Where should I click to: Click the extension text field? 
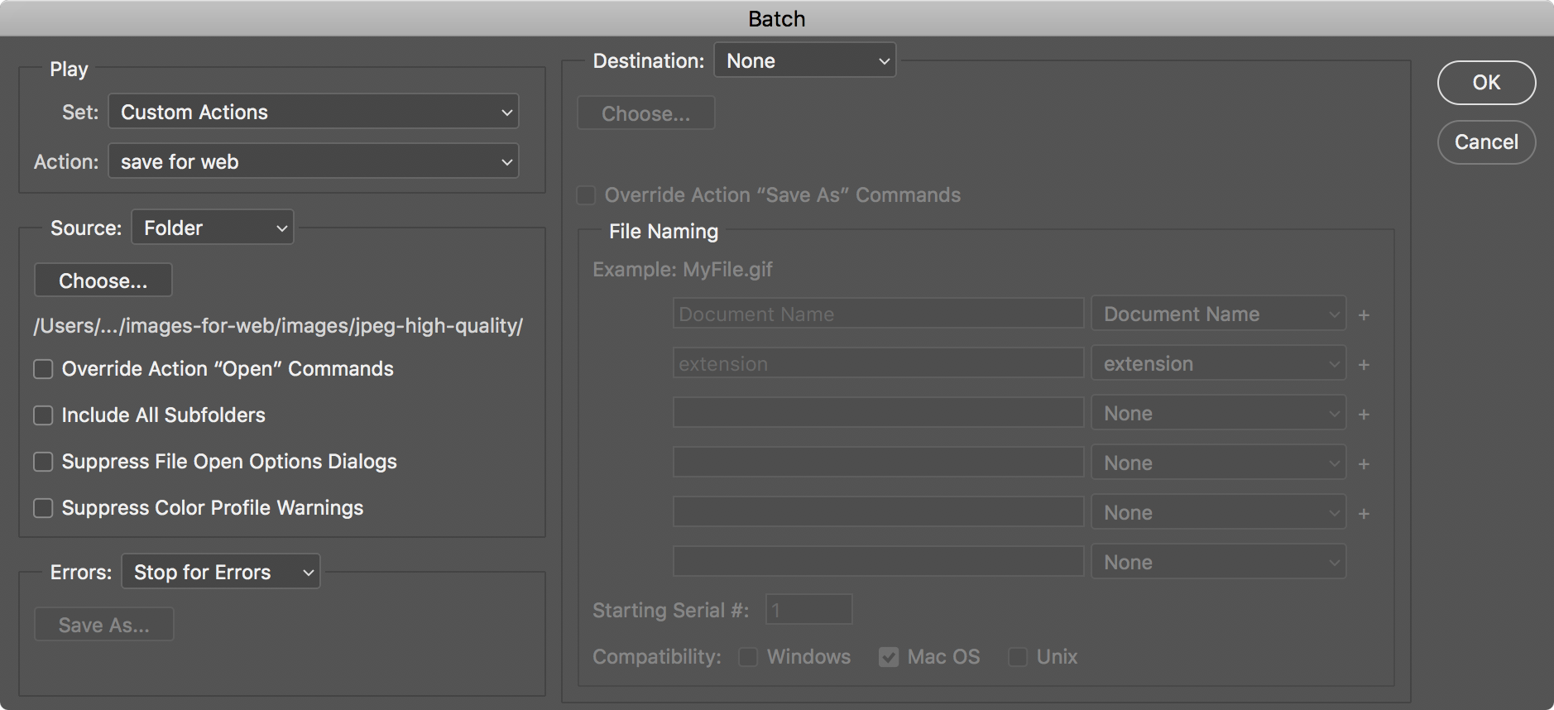879,363
